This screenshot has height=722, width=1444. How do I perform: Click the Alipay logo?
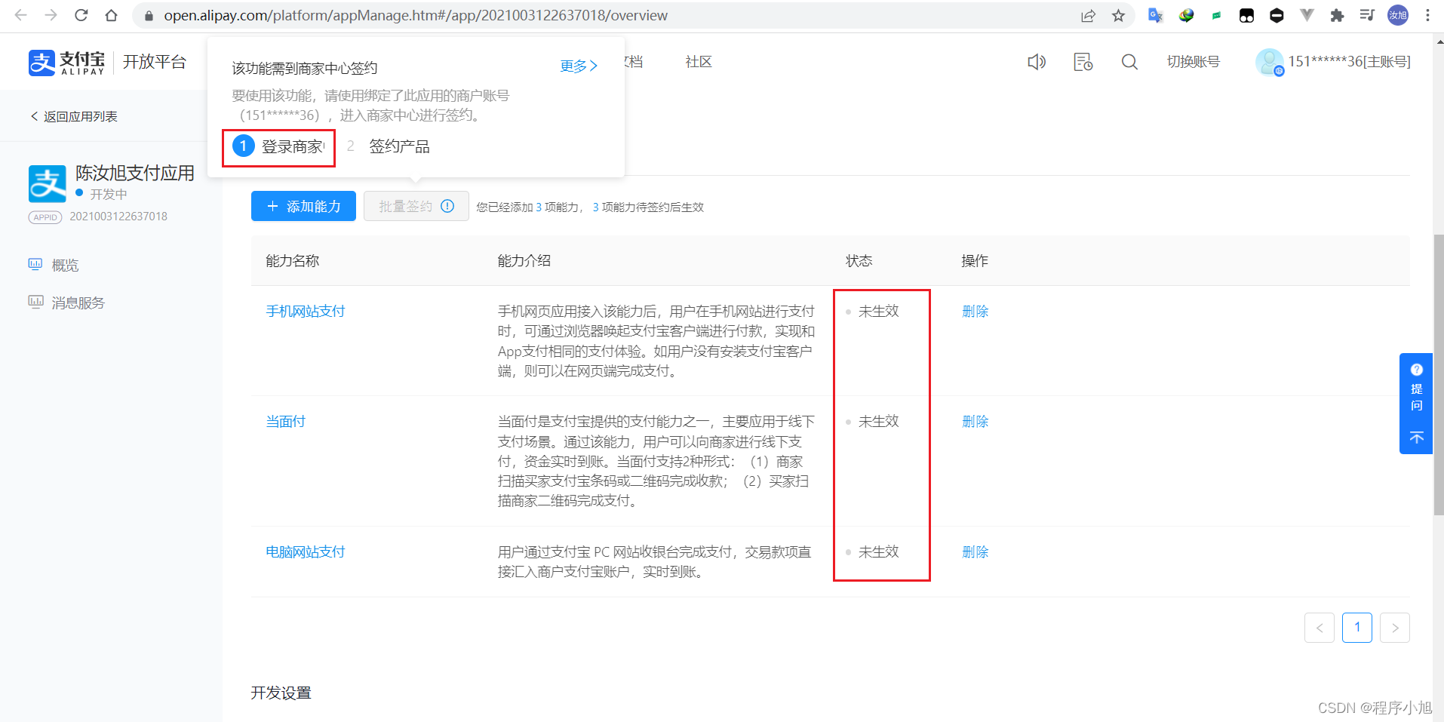[66, 63]
